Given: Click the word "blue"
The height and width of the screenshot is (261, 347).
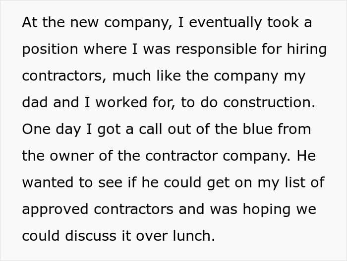Looking at the screenshot, I should [257, 129].
